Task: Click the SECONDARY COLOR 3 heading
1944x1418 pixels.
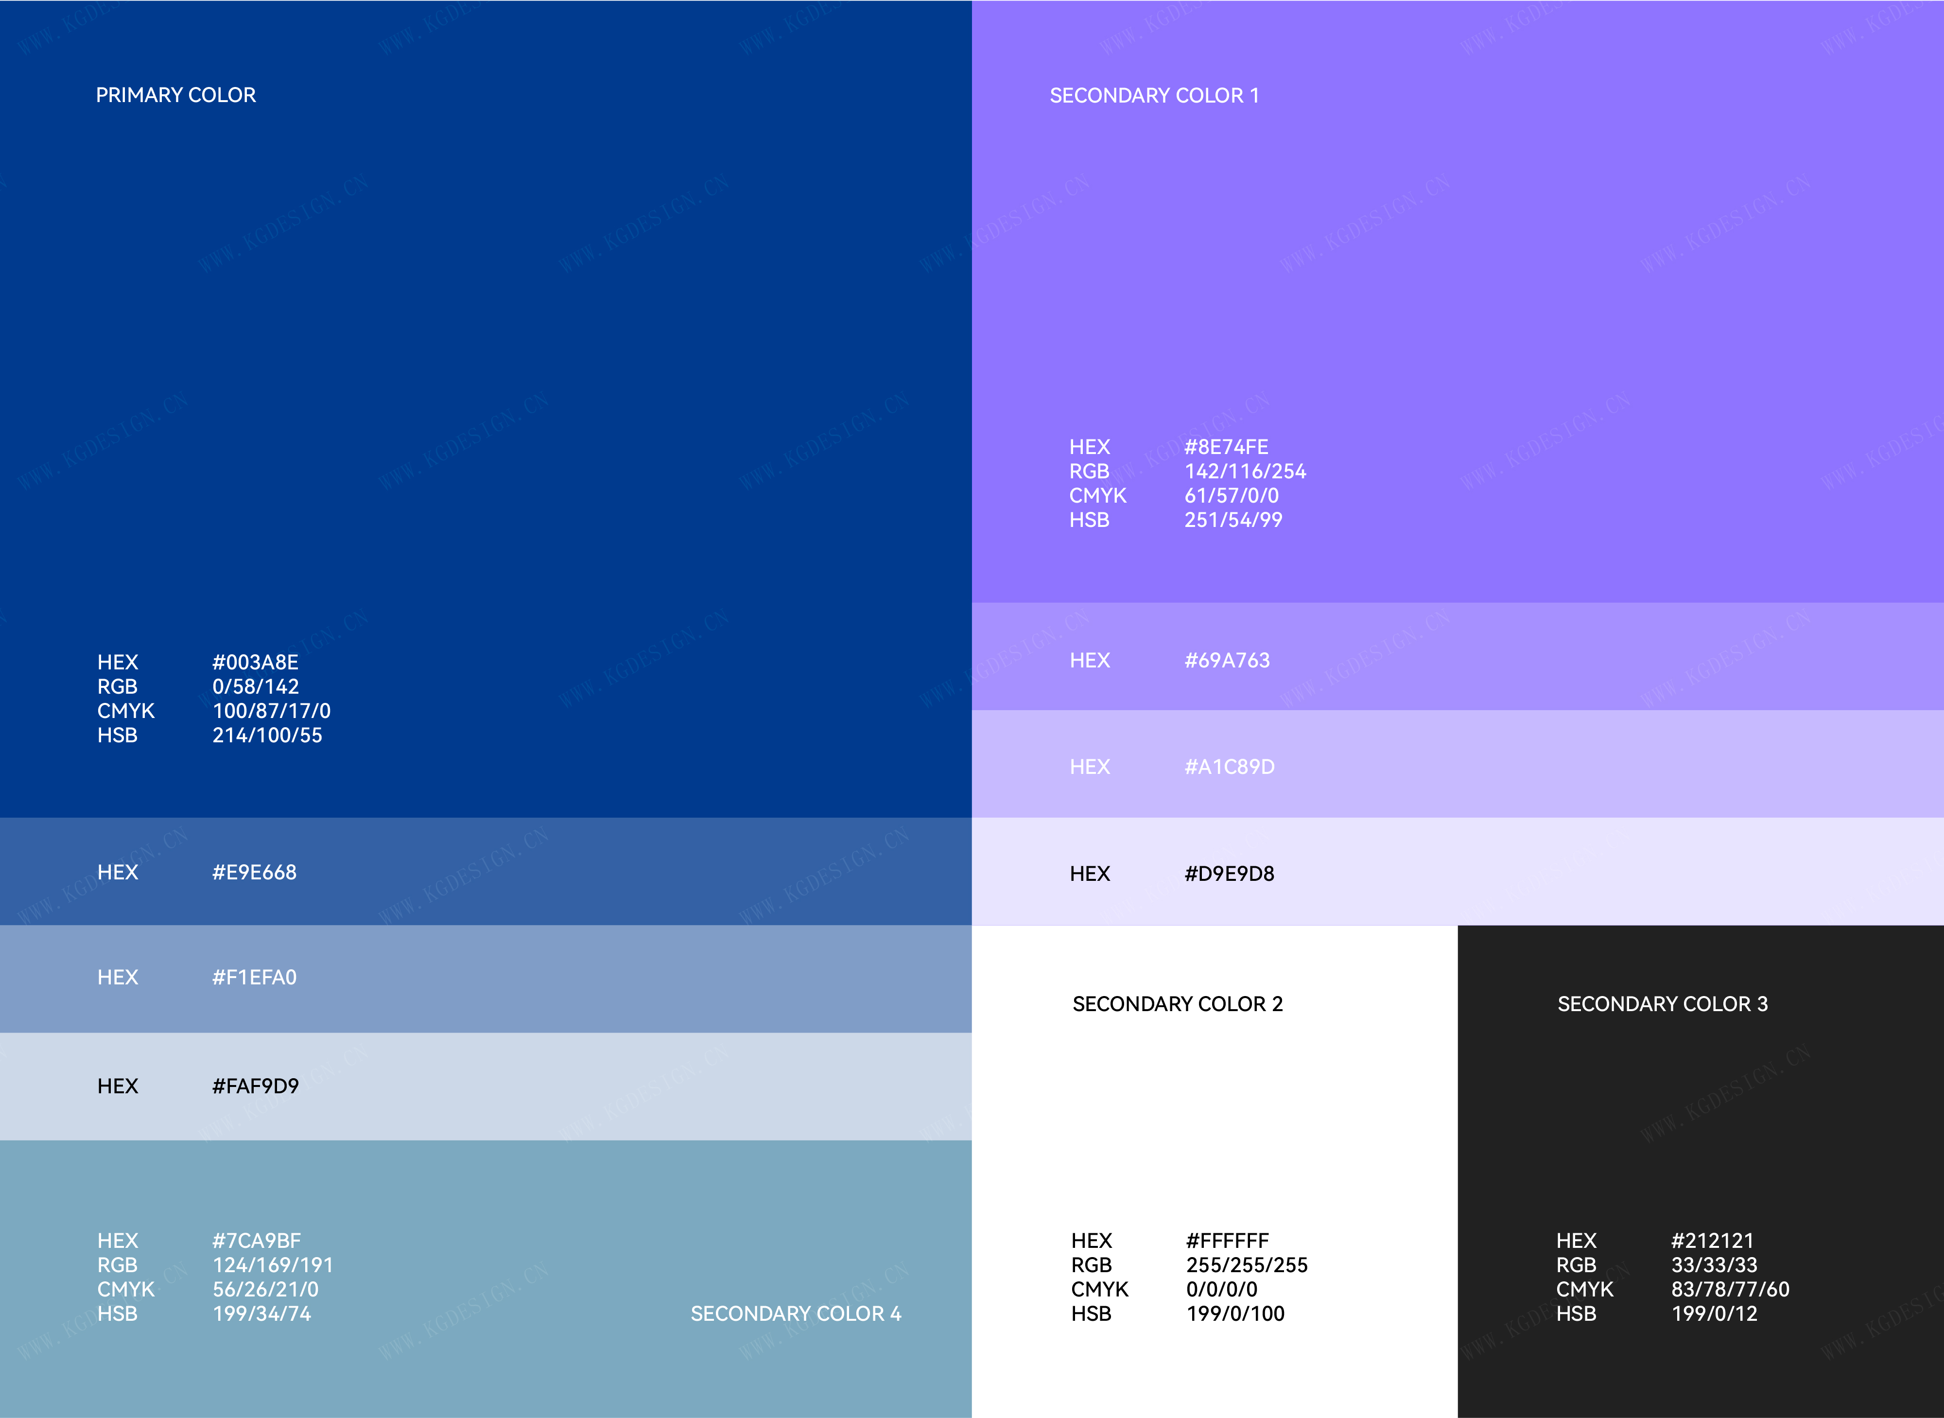Action: [x=1663, y=1004]
